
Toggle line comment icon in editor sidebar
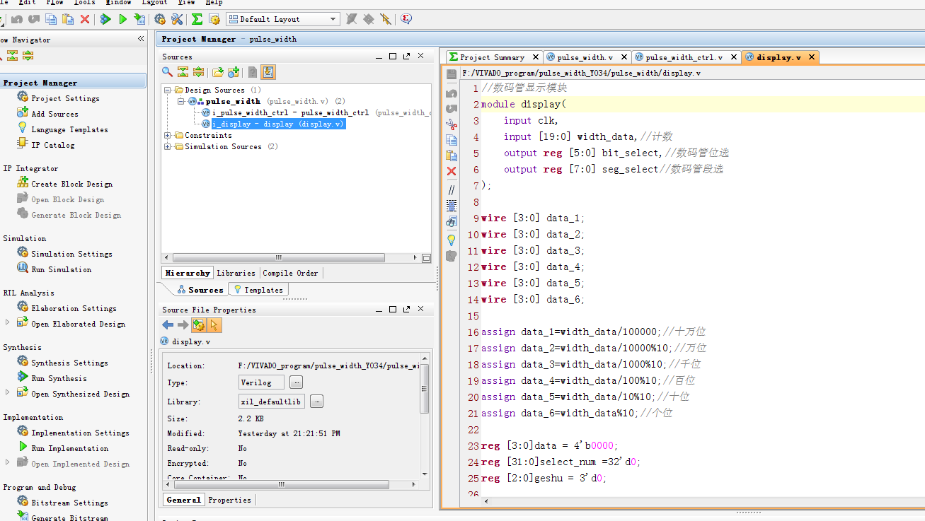[452, 190]
